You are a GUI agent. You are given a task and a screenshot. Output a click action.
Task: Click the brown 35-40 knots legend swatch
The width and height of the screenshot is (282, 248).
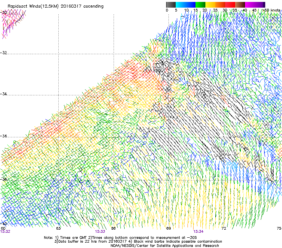240,5
